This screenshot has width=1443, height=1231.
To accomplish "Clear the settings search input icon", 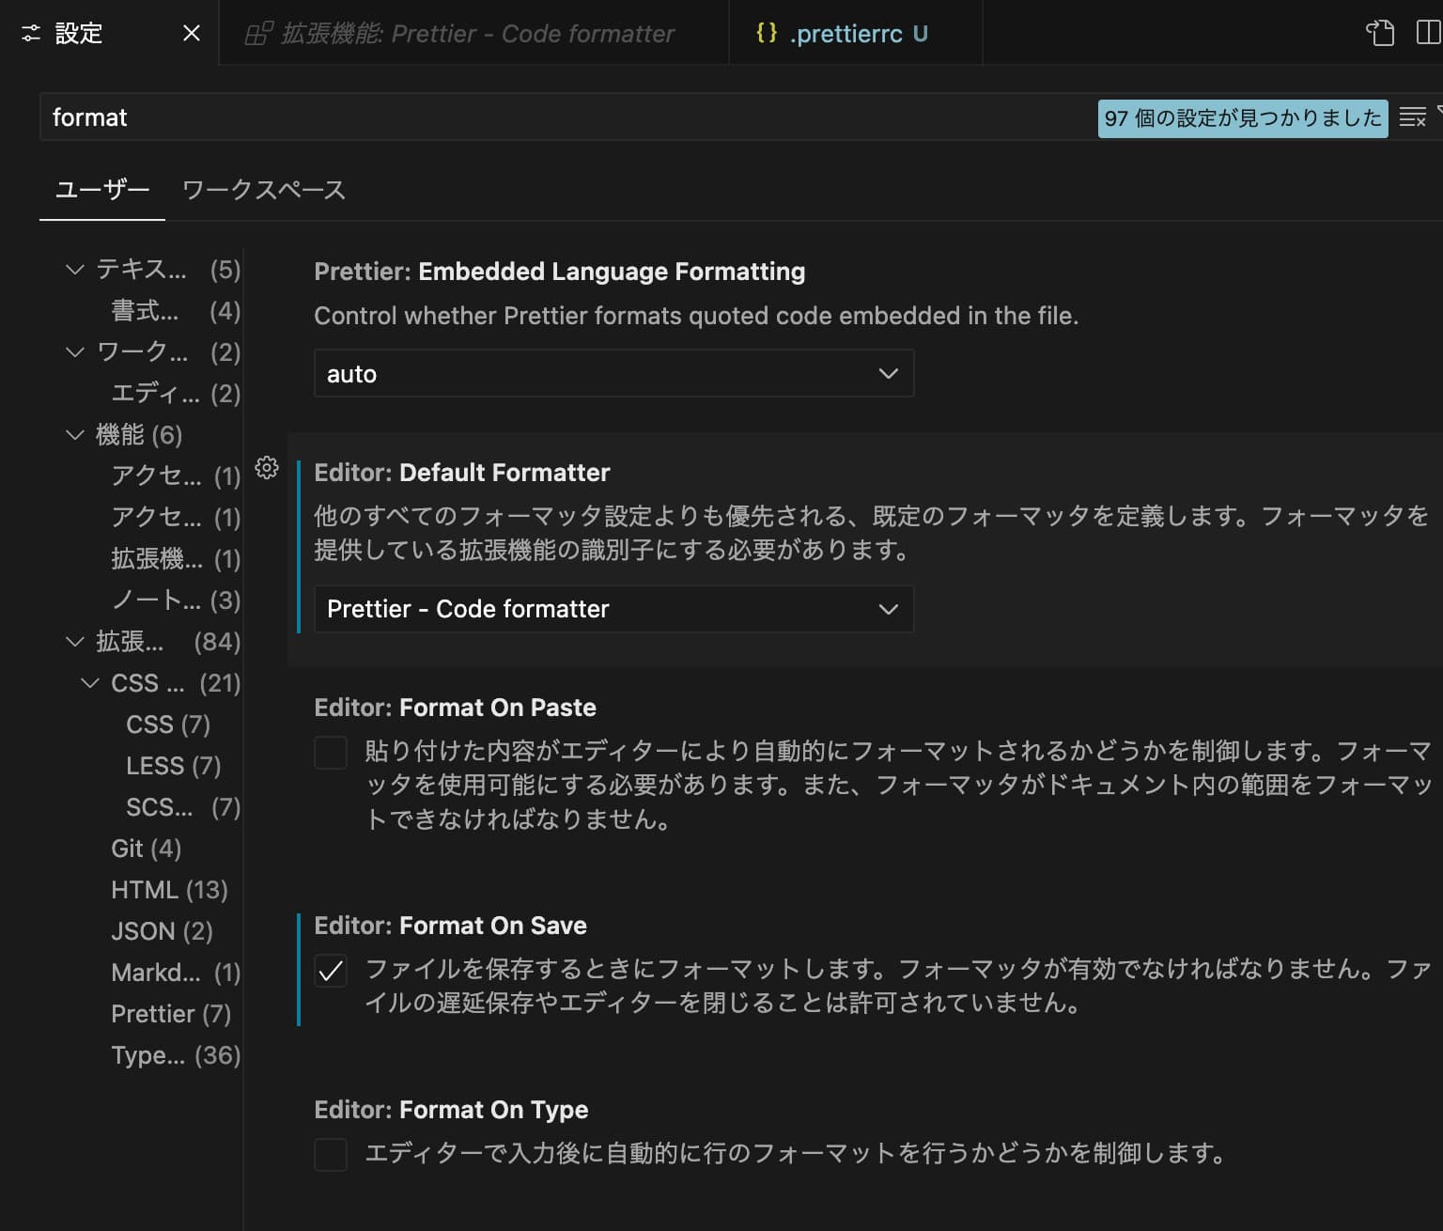I will 1412,117.
